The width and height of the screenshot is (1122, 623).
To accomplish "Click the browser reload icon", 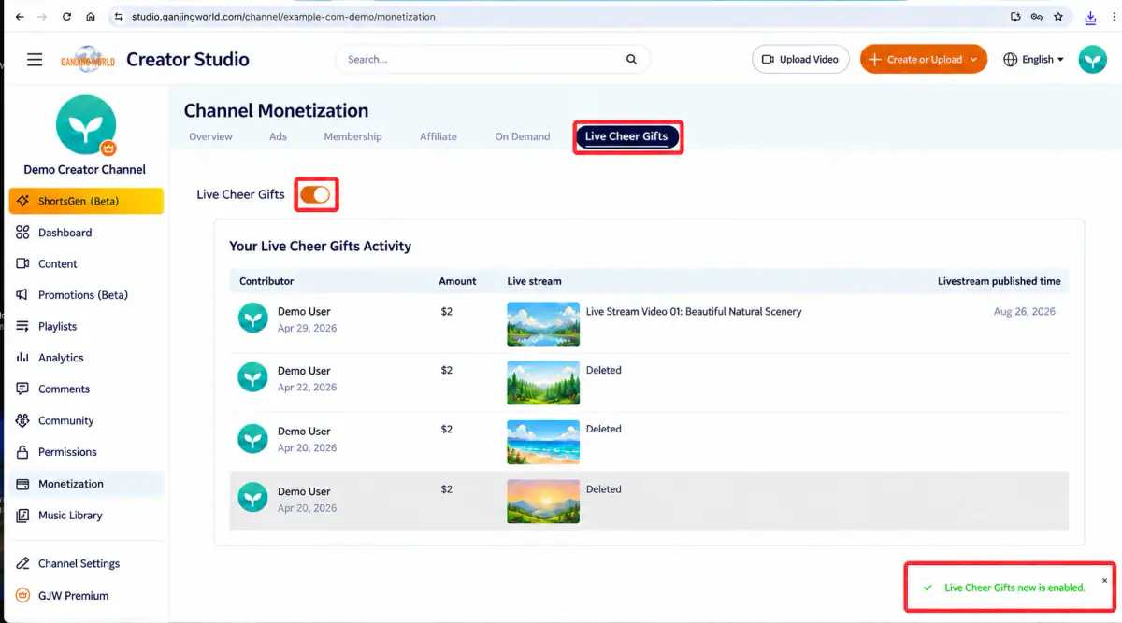I will [66, 17].
